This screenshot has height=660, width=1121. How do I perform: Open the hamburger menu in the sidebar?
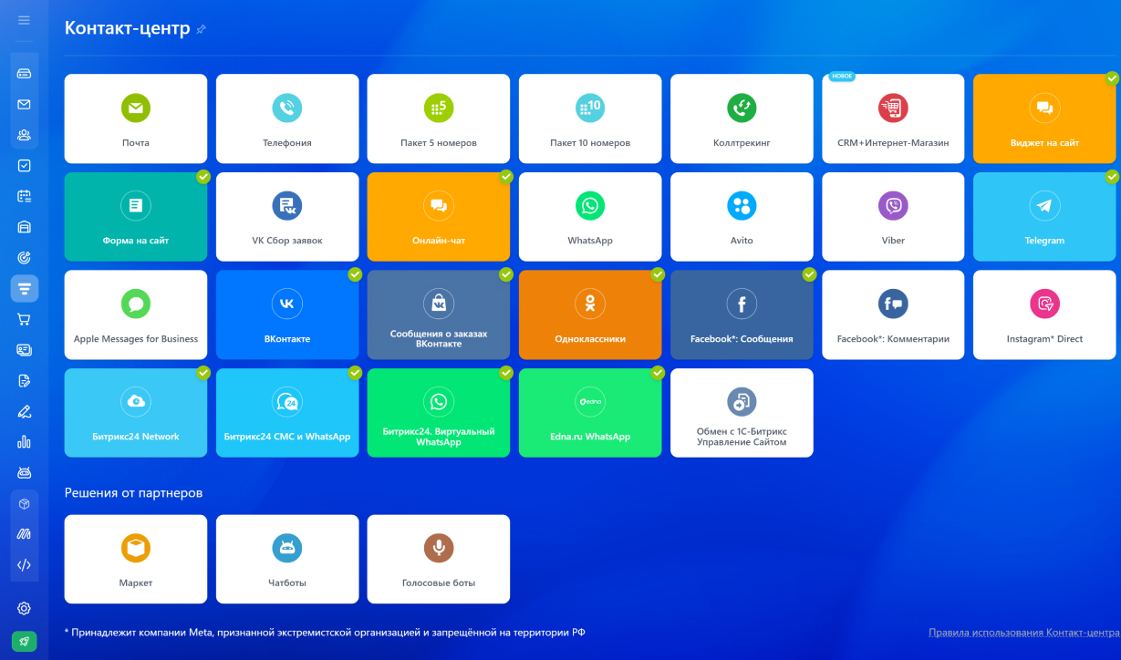24,20
